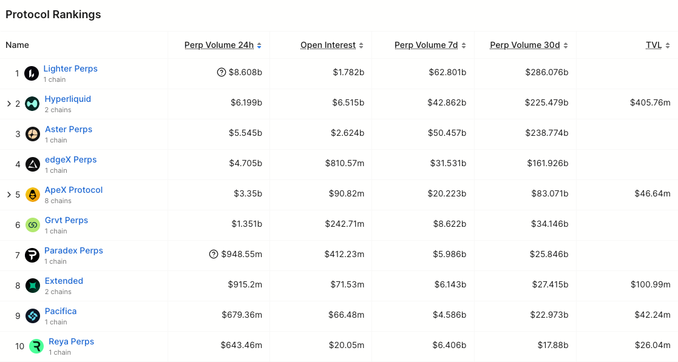Click the Aster Perps logo icon

click(x=32, y=134)
